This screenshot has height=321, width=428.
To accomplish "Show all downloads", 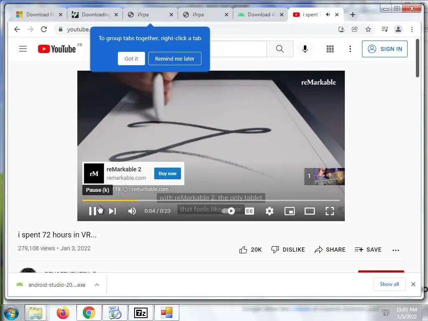I will 389,284.
